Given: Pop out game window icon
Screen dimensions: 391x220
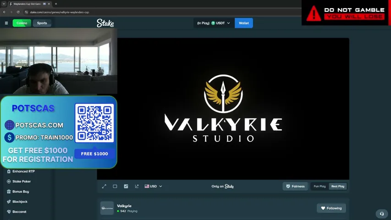Looking at the screenshot, I should tap(137, 187).
